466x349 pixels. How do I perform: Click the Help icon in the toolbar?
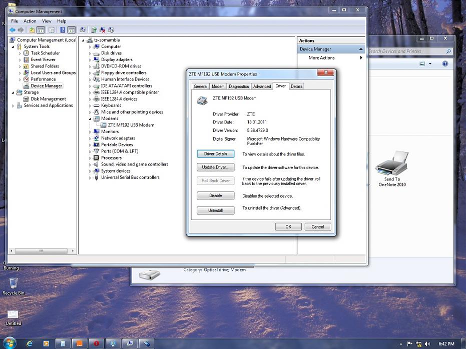click(x=62, y=30)
